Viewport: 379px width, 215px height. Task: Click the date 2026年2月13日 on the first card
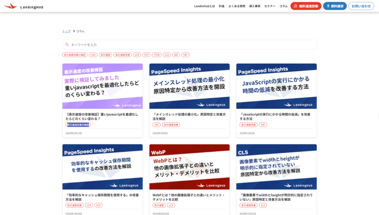click(74, 133)
